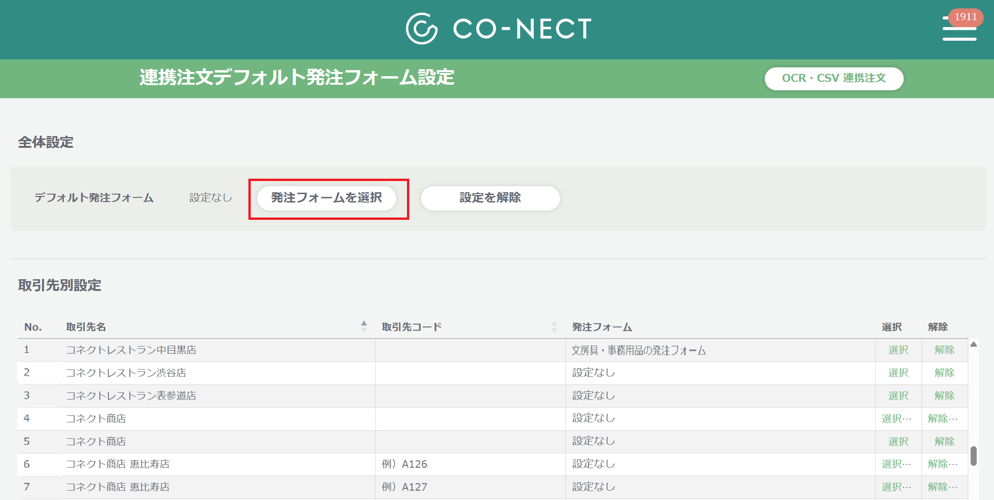
Task: Click コネクト商店 恵比寿店 name in row 6
Action: point(118,464)
